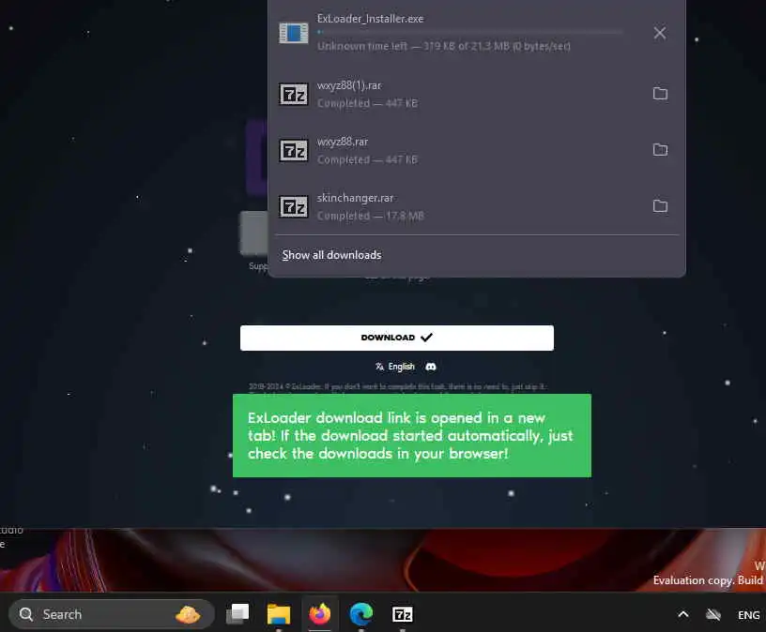Click the ExLoader_Installer.exe file icon
The height and width of the screenshot is (632, 766).
[294, 33]
